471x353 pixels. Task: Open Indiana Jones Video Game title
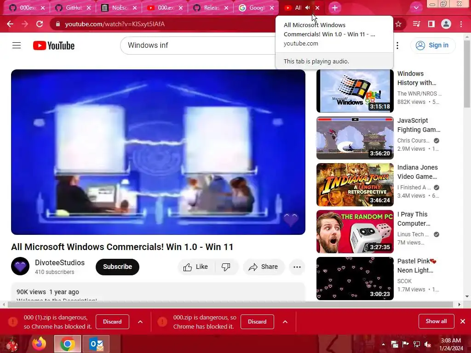(418, 172)
